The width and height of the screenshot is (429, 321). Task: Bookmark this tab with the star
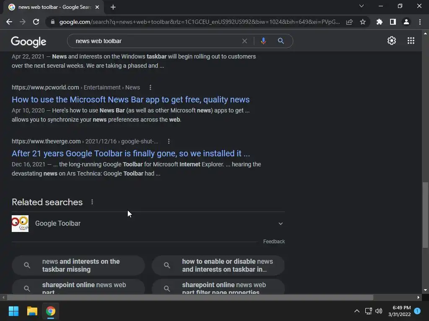point(363,22)
